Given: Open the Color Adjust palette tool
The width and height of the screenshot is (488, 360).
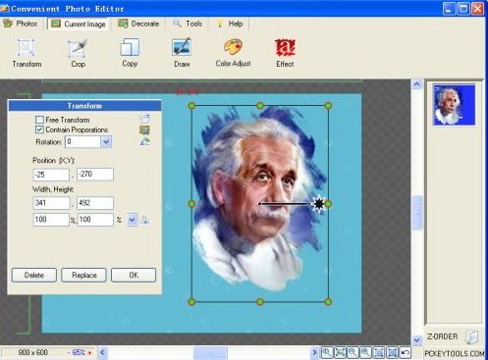Looking at the screenshot, I should (x=233, y=53).
